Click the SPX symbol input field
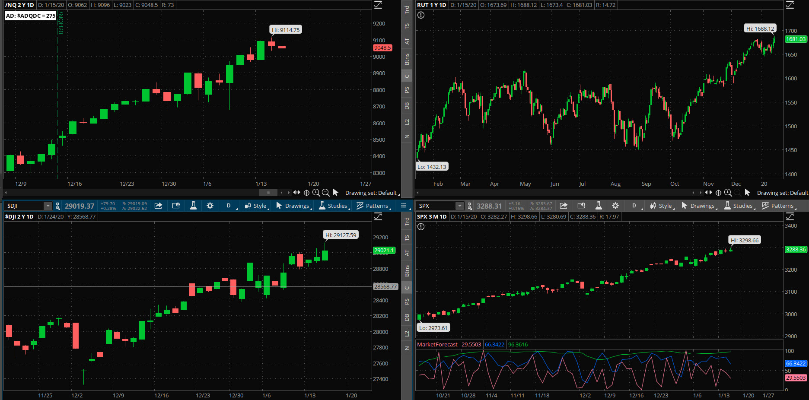The width and height of the screenshot is (809, 400). coord(436,206)
